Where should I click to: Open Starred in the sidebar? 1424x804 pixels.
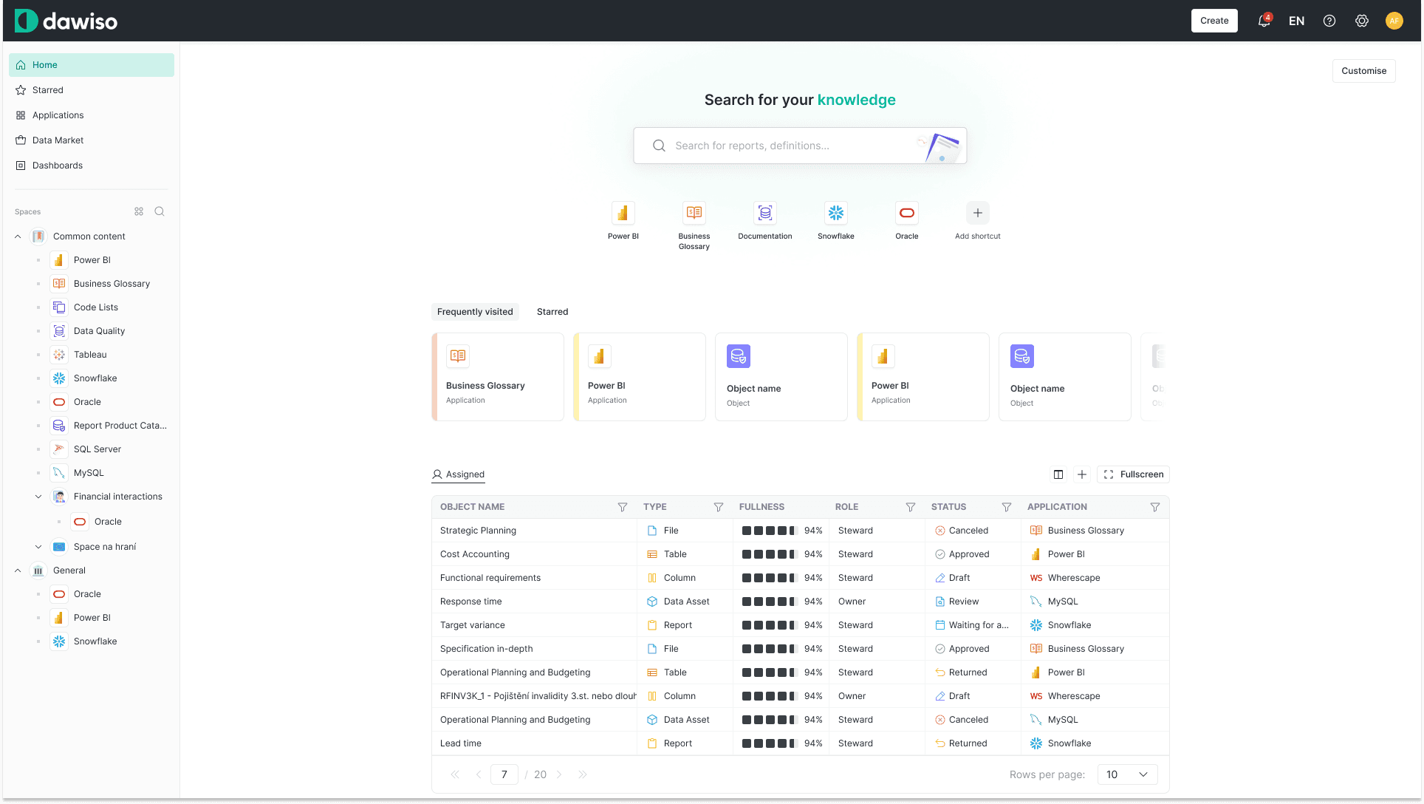click(92, 90)
